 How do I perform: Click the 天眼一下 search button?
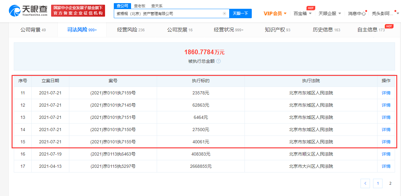point(240,13)
